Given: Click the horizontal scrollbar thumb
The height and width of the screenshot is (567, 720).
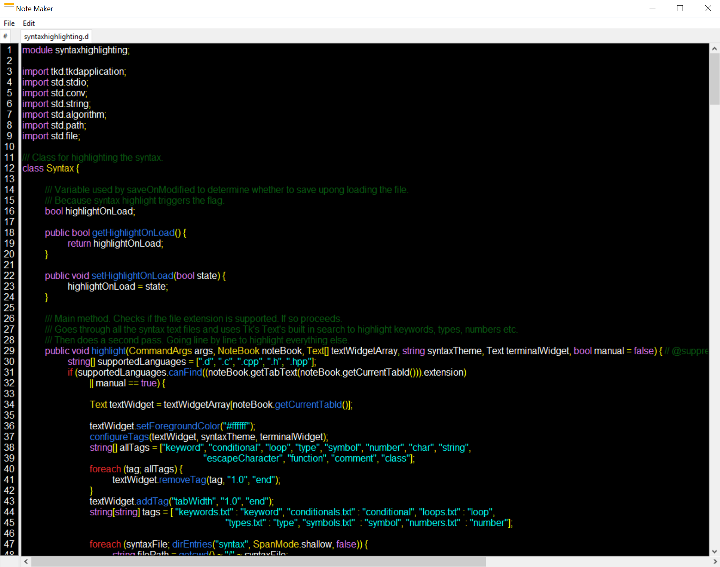Looking at the screenshot, I should (x=258, y=561).
